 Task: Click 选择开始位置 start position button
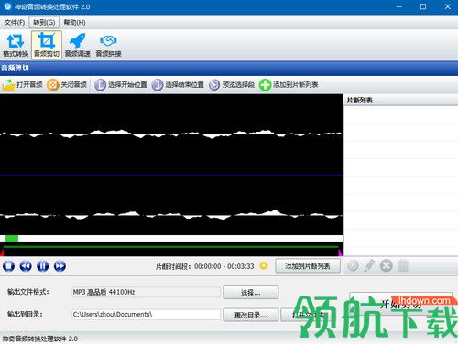pos(121,85)
